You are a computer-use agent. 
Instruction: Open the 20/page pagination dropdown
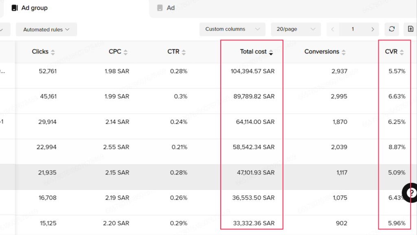point(296,29)
